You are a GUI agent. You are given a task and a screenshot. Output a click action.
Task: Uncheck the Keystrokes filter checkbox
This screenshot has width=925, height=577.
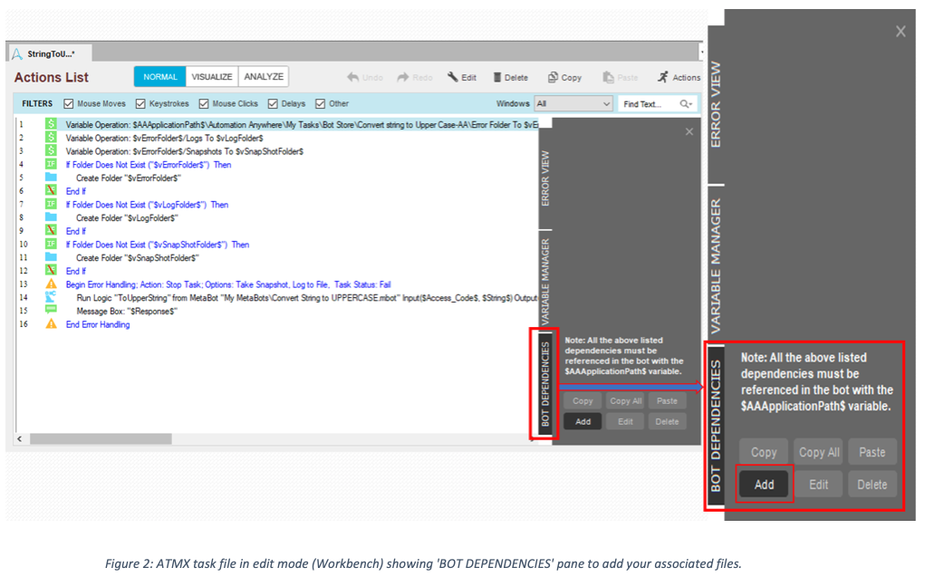click(140, 104)
